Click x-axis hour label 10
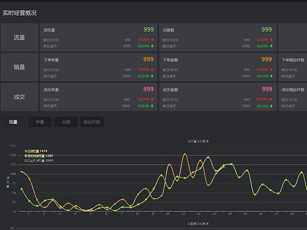This screenshot has height=230, width=307. tap(168, 213)
